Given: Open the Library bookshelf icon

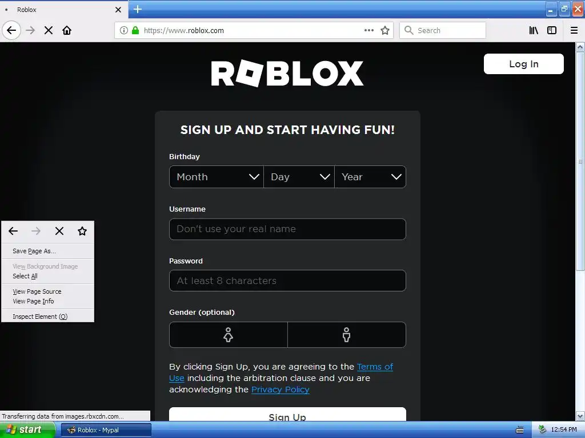Looking at the screenshot, I should pos(534,30).
